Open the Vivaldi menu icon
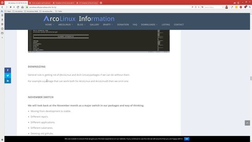The width and height of the screenshot is (252, 142). (x=2, y=3)
